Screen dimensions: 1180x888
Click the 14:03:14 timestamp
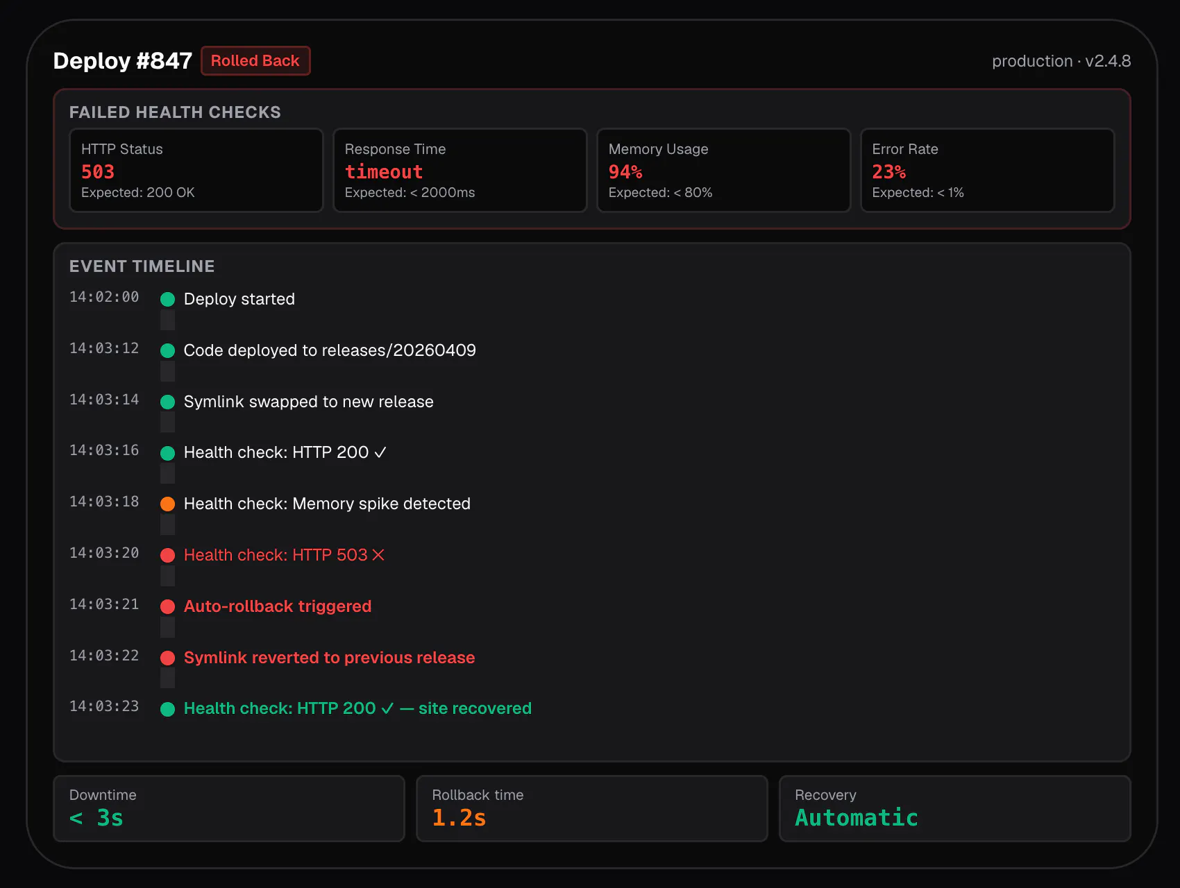104,400
